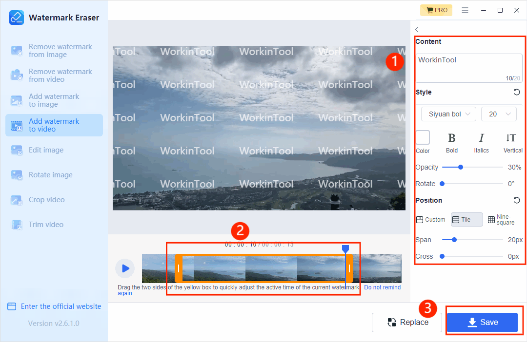Click the Watermark Eraser app logo
Screen dimensions: 527x342
click(x=17, y=18)
